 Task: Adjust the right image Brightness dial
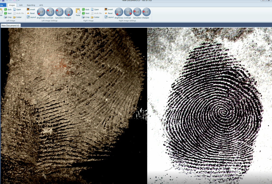pos(119,12)
